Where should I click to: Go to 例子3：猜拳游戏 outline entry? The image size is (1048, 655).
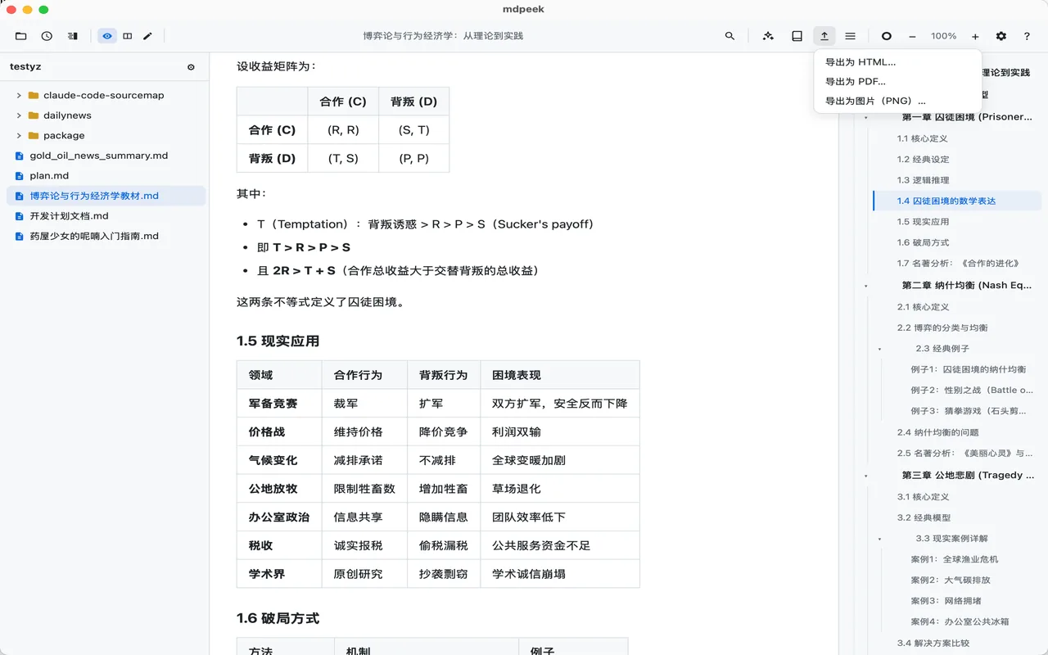pos(969,411)
